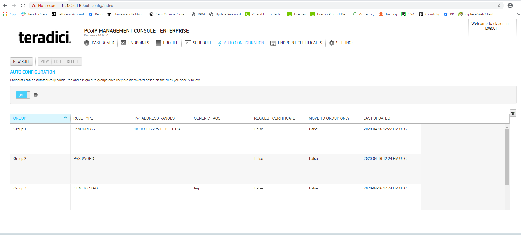Screen dimensions: 521x235
Task: Open the Update Password bookmark
Action: (x=225, y=14)
